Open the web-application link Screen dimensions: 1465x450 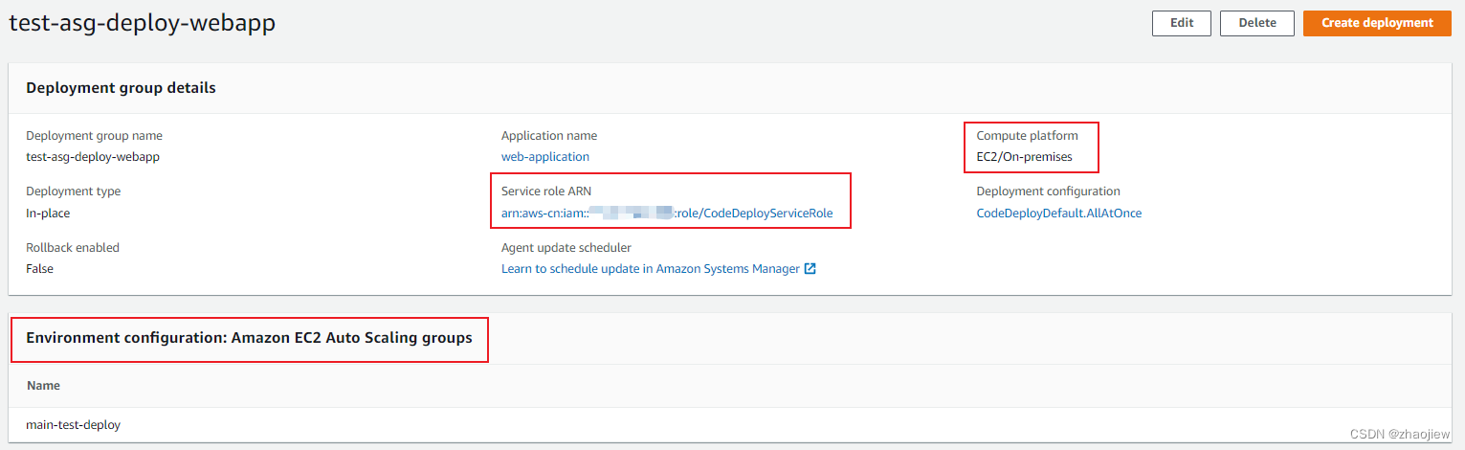(x=545, y=157)
